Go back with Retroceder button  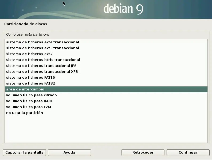(143, 153)
